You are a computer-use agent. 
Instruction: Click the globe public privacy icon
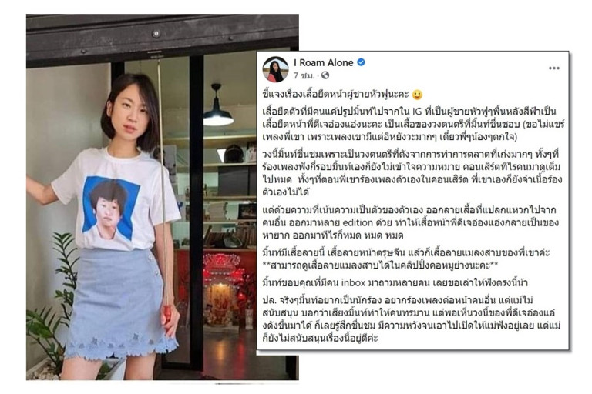tap(325, 75)
